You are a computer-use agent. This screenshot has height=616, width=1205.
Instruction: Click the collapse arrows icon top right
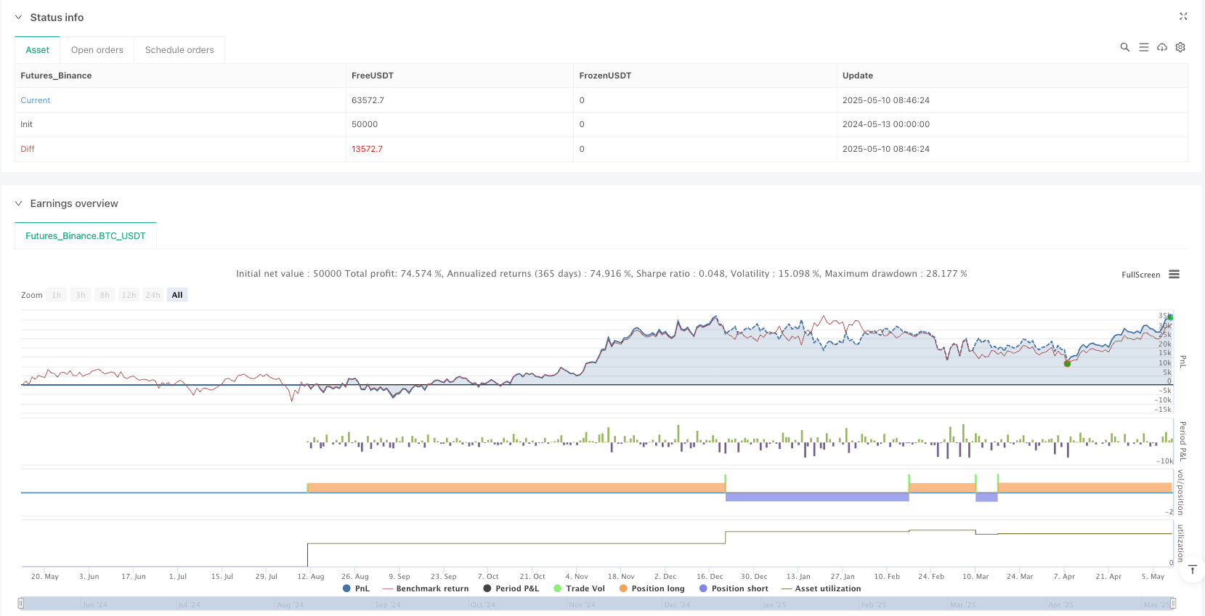point(1183,16)
